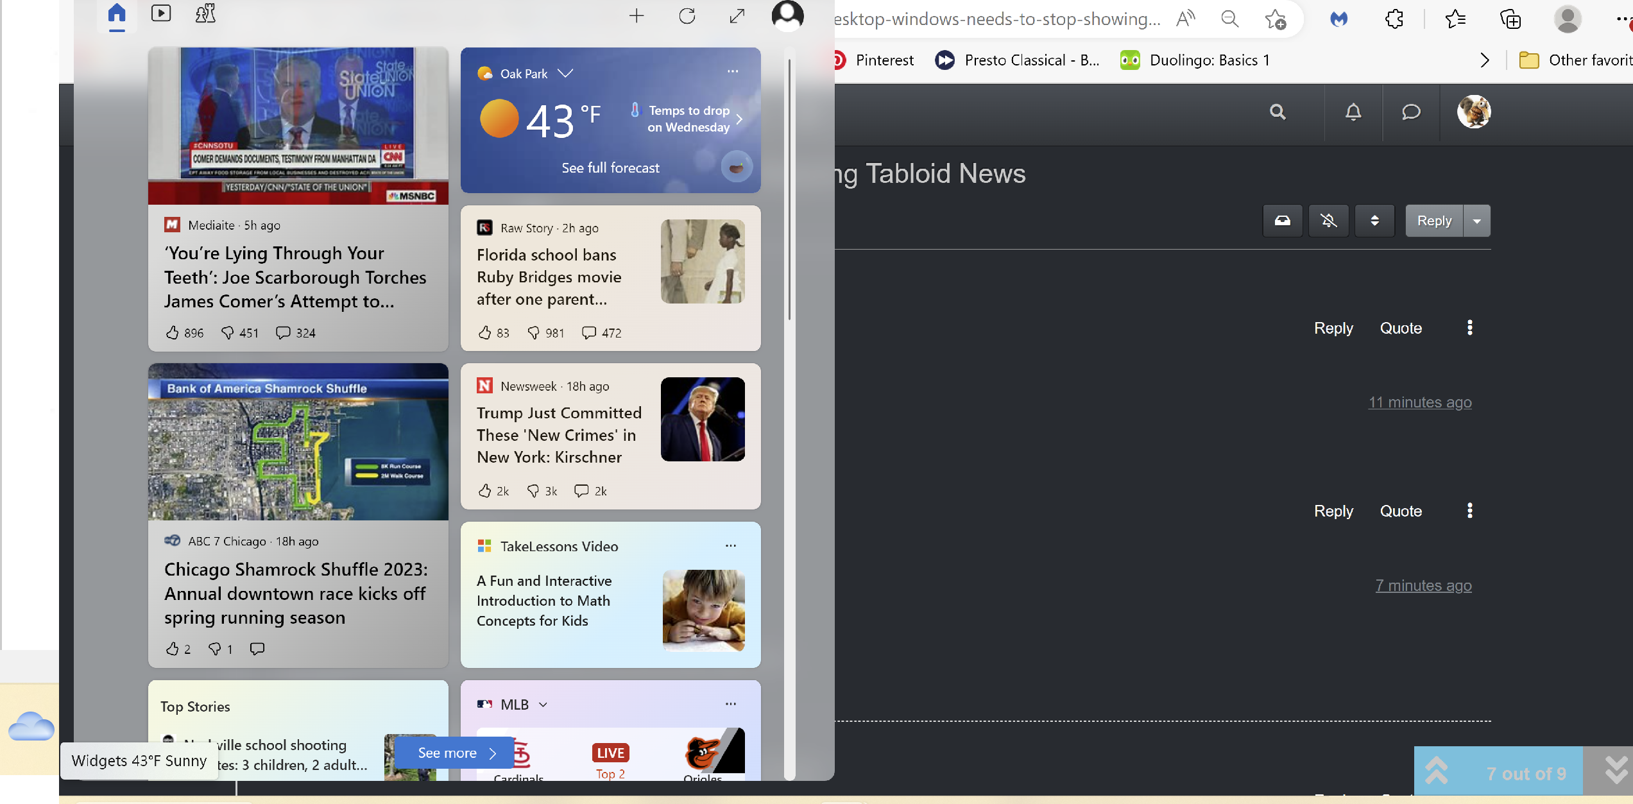Image resolution: width=1633 pixels, height=804 pixels.
Task: Expand the MLB league dropdown
Action: click(x=543, y=705)
